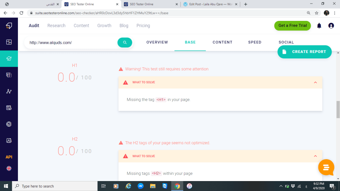The height and width of the screenshot is (191, 340).
Task: Open the Research menu item
Action: pos(56,26)
